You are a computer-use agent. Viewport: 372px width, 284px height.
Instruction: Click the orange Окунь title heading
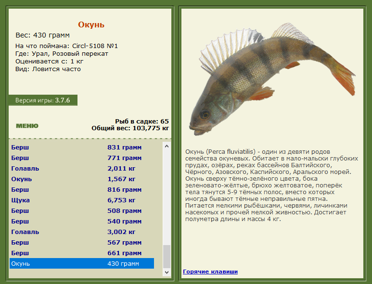pos(91,25)
